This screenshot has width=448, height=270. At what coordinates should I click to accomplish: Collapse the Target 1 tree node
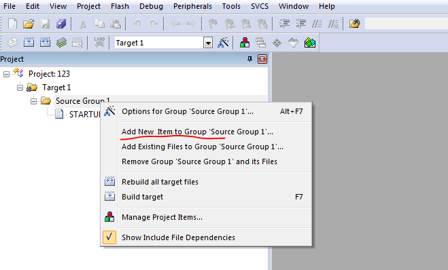tap(20, 88)
